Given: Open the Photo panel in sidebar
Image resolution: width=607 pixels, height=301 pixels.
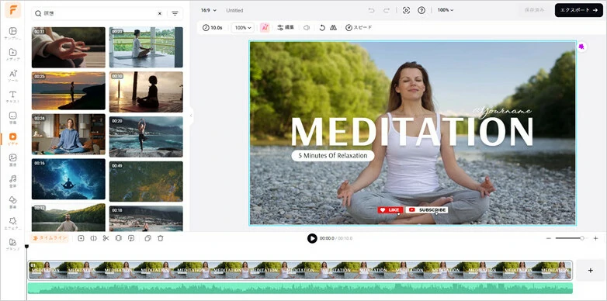Looking at the screenshot, I should point(12,160).
